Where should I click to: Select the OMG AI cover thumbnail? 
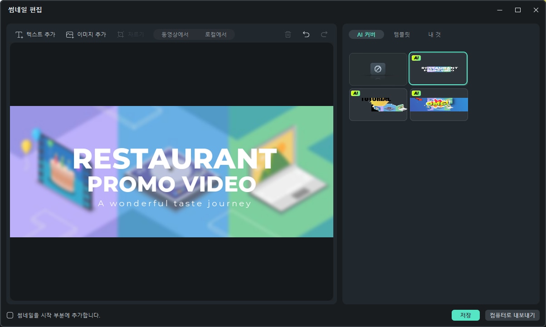pyautogui.click(x=439, y=105)
